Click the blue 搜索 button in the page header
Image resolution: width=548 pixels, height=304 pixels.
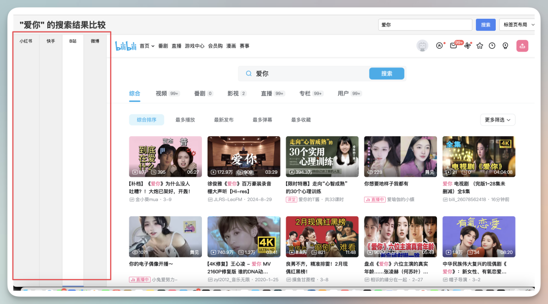tap(486, 25)
